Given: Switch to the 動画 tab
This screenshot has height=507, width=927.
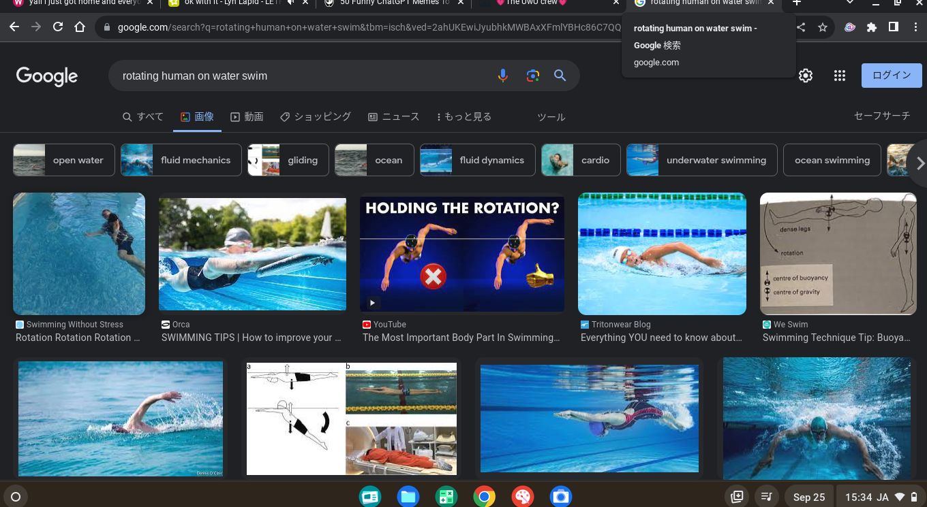Looking at the screenshot, I should click(247, 117).
